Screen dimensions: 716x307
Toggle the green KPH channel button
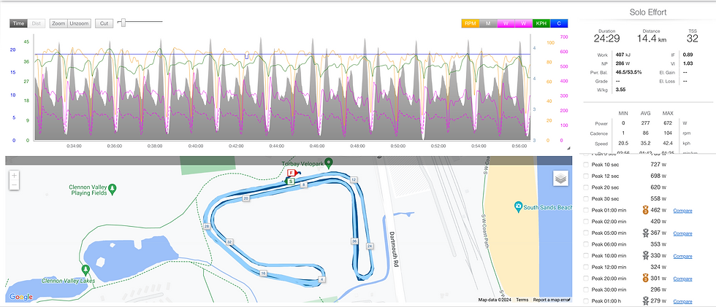[x=541, y=23]
